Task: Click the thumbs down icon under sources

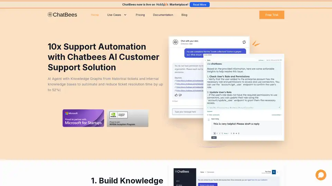Action: pyautogui.click(x=180, y=95)
